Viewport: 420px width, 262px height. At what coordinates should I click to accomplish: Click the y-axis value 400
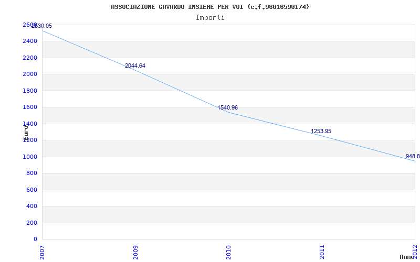pyautogui.click(x=32, y=206)
